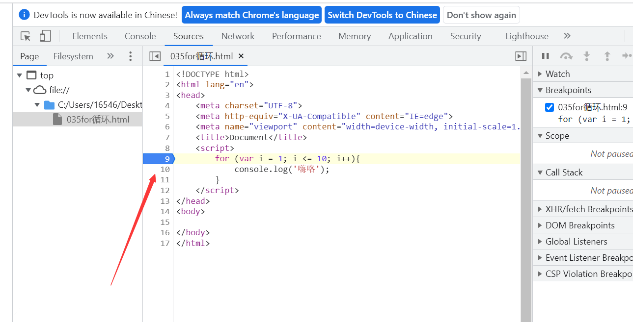Screen dimensions: 633x322
Task: Pause script execution button
Action: point(545,56)
